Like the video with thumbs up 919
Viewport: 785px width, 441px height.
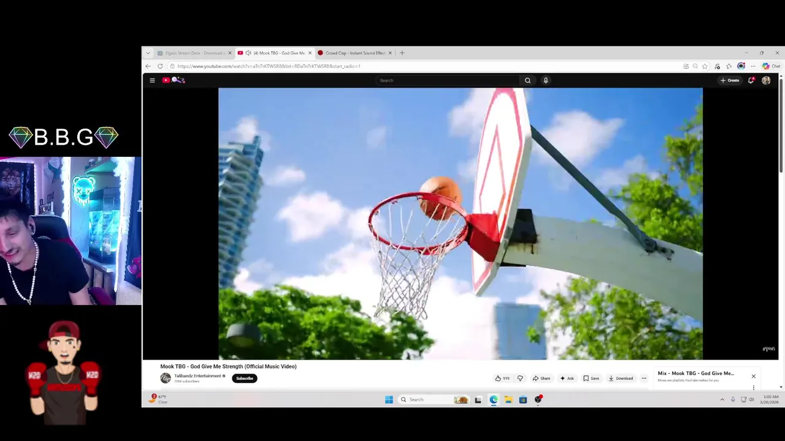click(502, 379)
